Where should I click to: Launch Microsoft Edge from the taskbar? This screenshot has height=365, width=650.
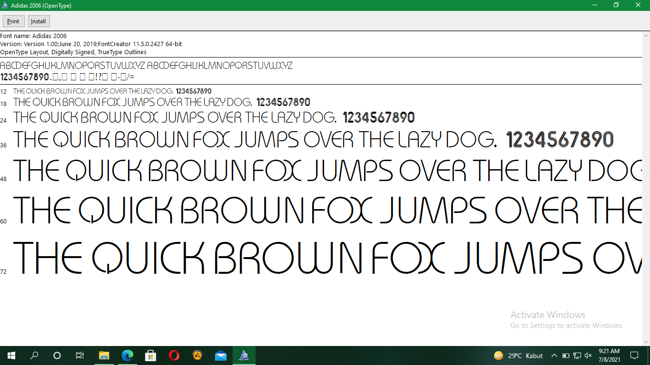[127, 355]
